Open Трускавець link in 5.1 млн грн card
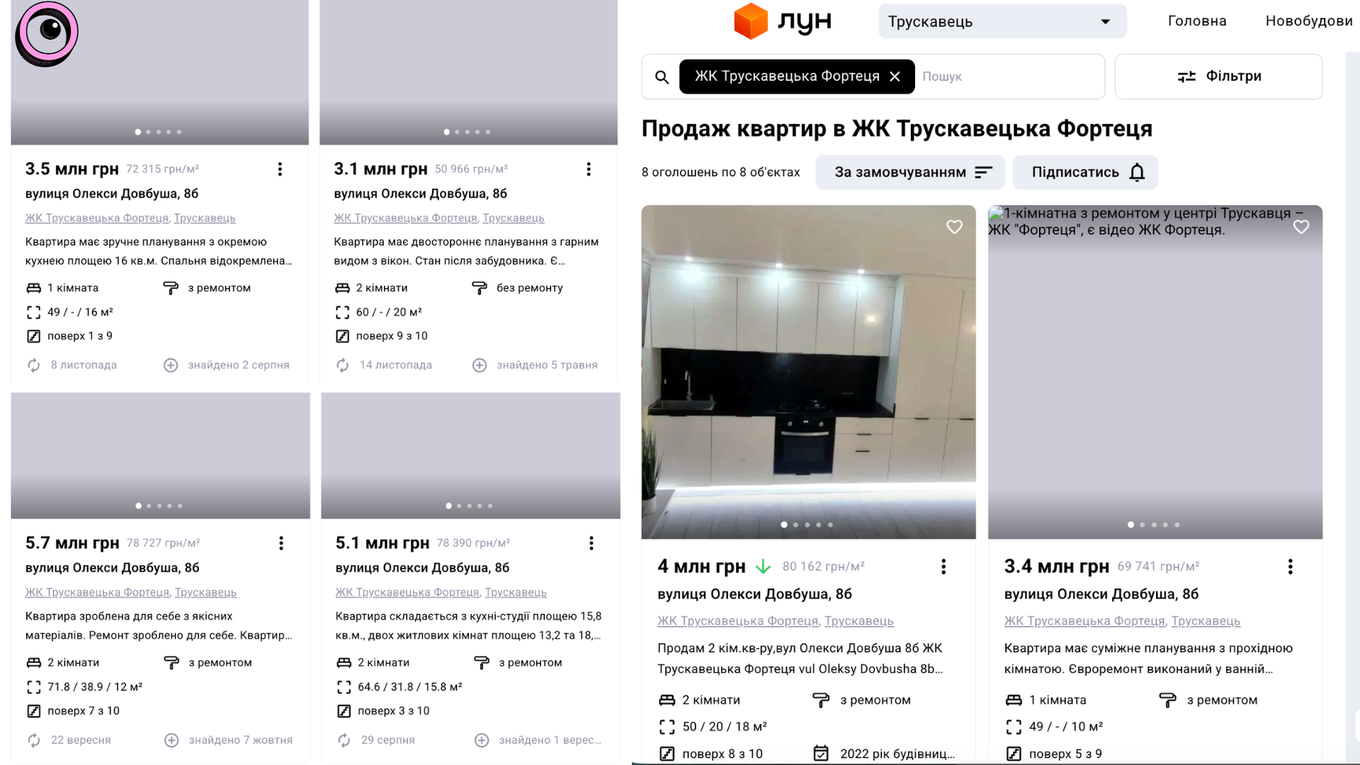Image resolution: width=1360 pixels, height=765 pixels. 516,592
